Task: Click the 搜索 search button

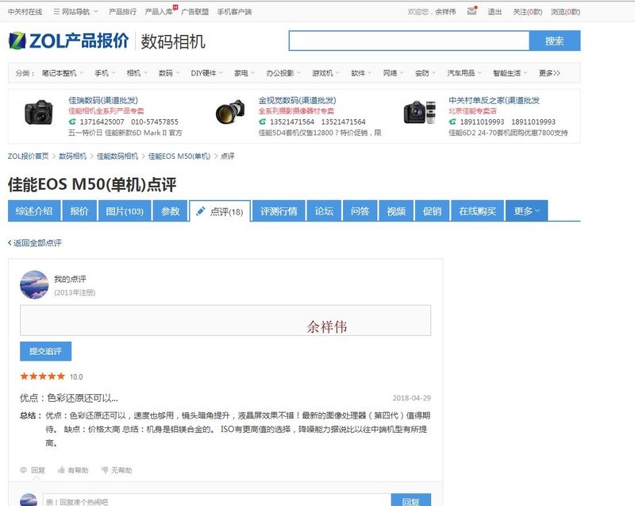Action: 555,41
